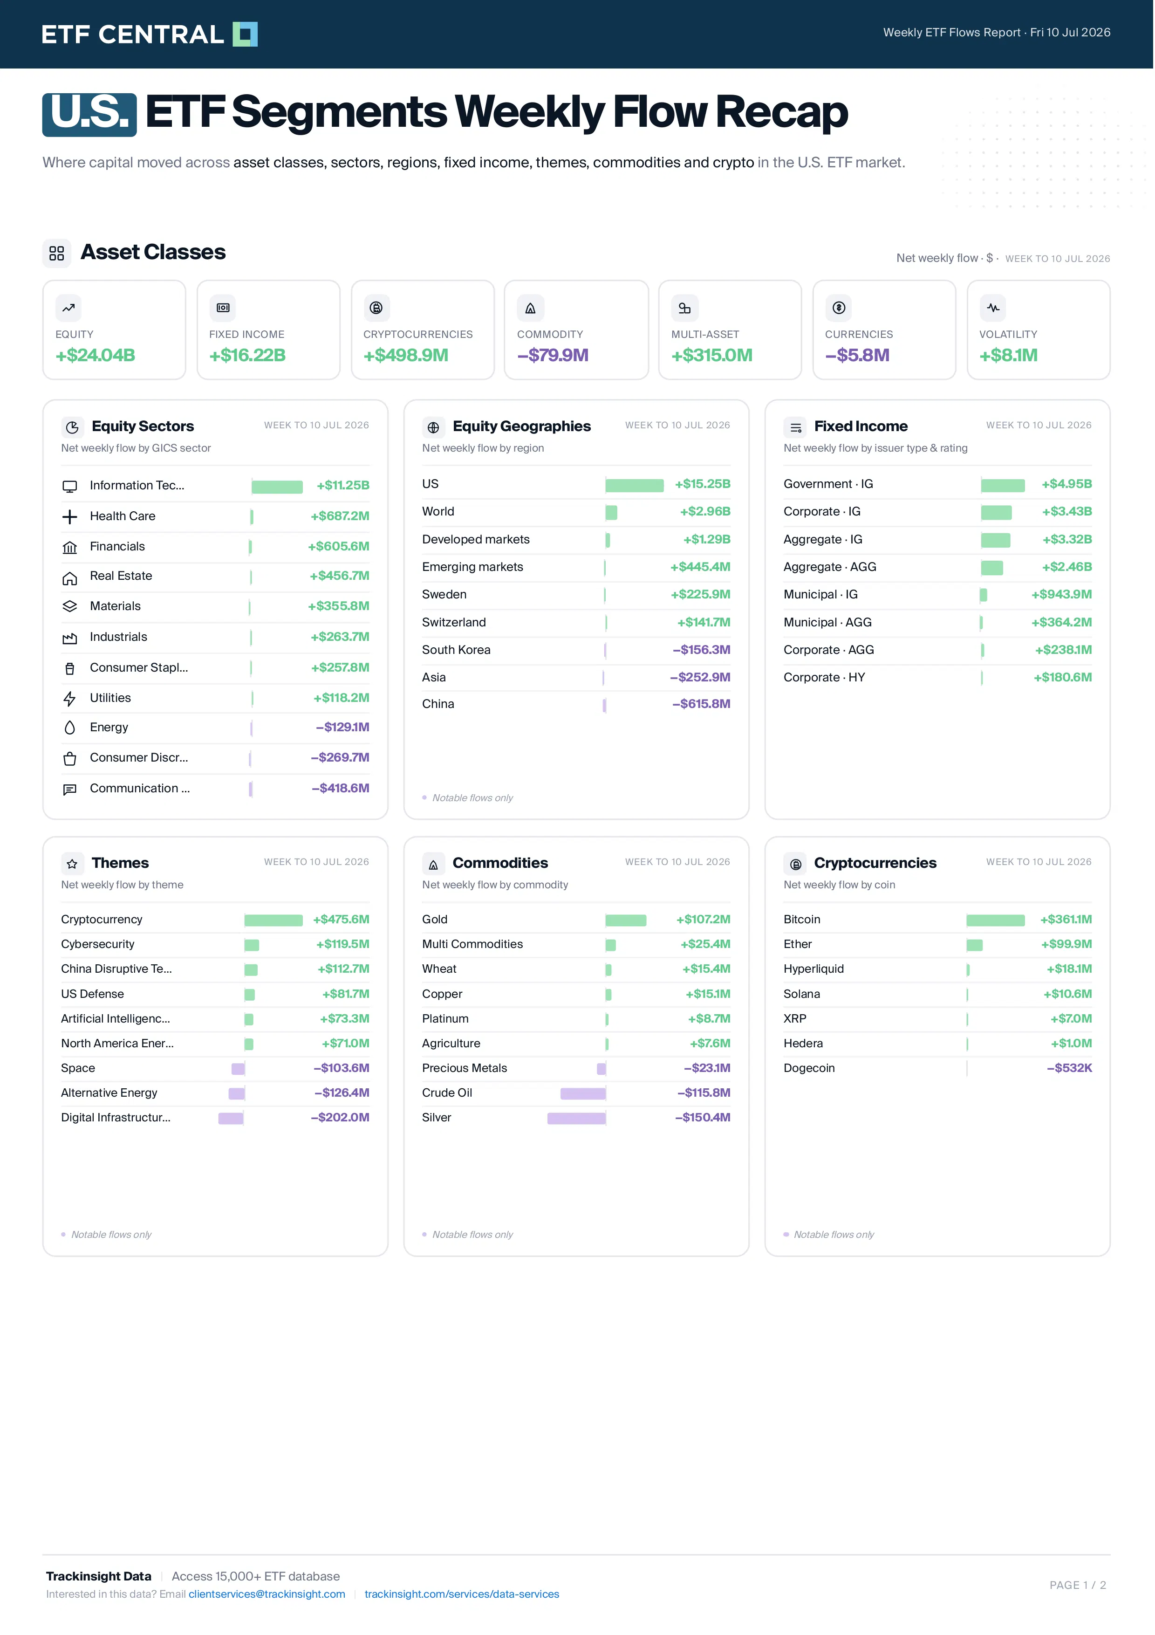This screenshot has height=1635, width=1155.
Task: Click the Cryptocurrencies card coin icon
Action: (376, 308)
